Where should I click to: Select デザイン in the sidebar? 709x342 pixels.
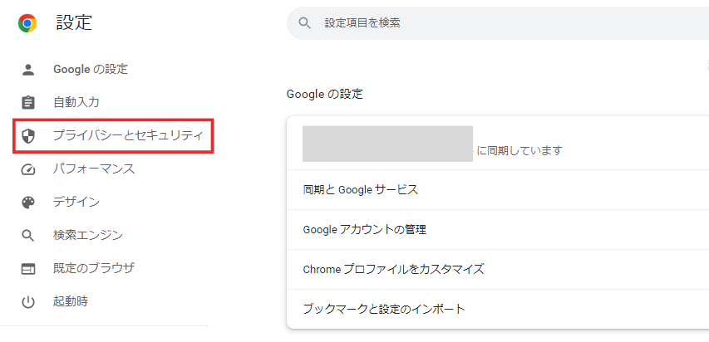76,202
